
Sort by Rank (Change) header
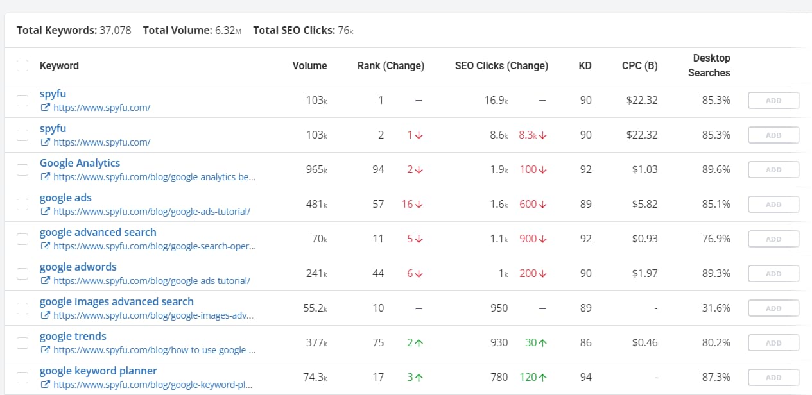click(391, 65)
